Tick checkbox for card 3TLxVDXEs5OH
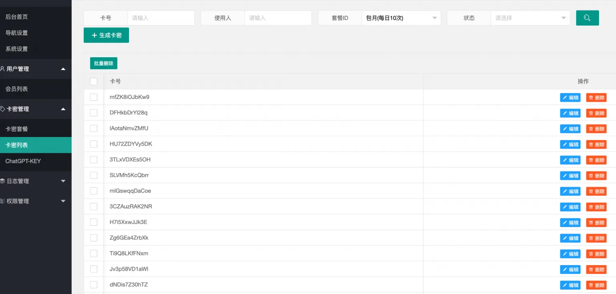The height and width of the screenshot is (294, 616). click(94, 159)
